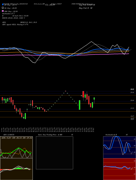Click the 25.44 price axis label
The height and width of the screenshot is (180, 136).
click(132, 92)
